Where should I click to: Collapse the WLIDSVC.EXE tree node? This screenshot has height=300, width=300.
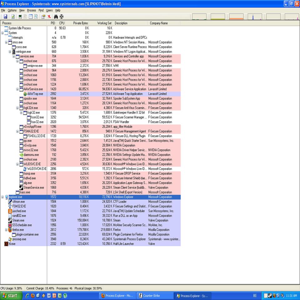[17, 164]
